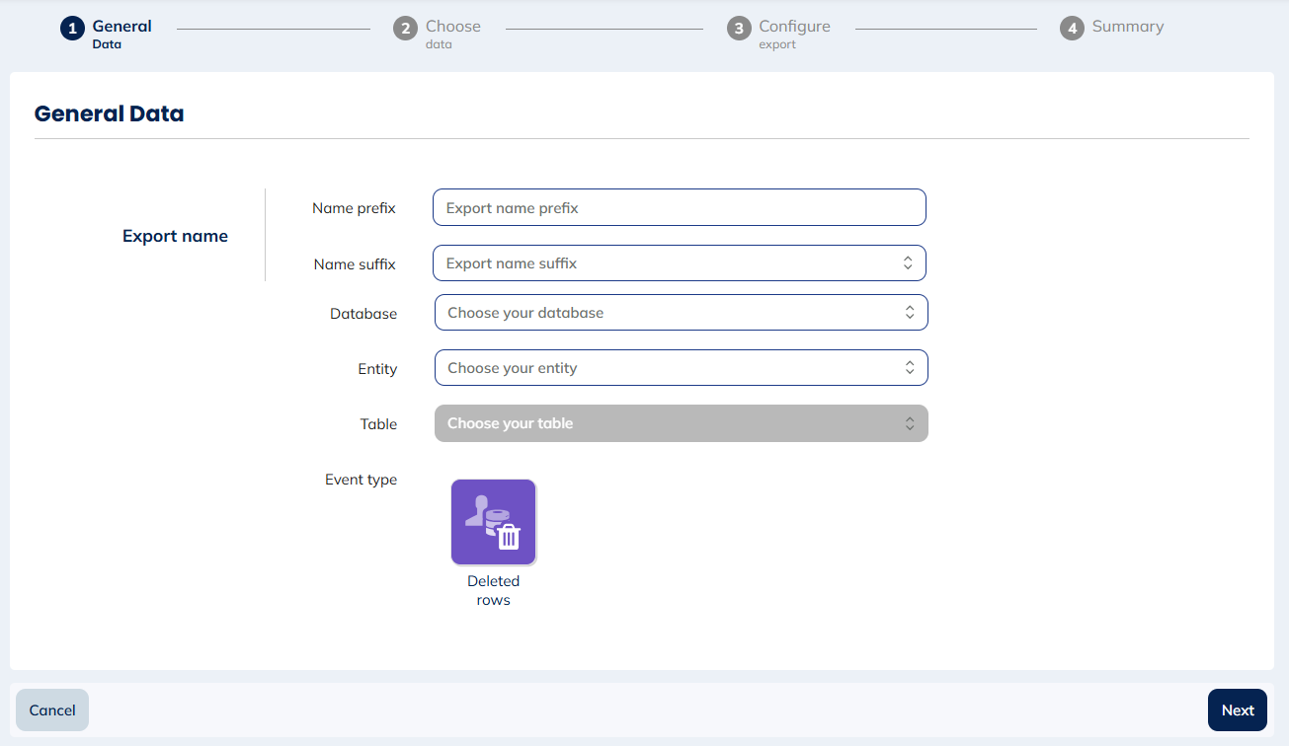This screenshot has height=746, width=1289.
Task: Expand the Choose your entity dropdown
Action: [672, 368]
